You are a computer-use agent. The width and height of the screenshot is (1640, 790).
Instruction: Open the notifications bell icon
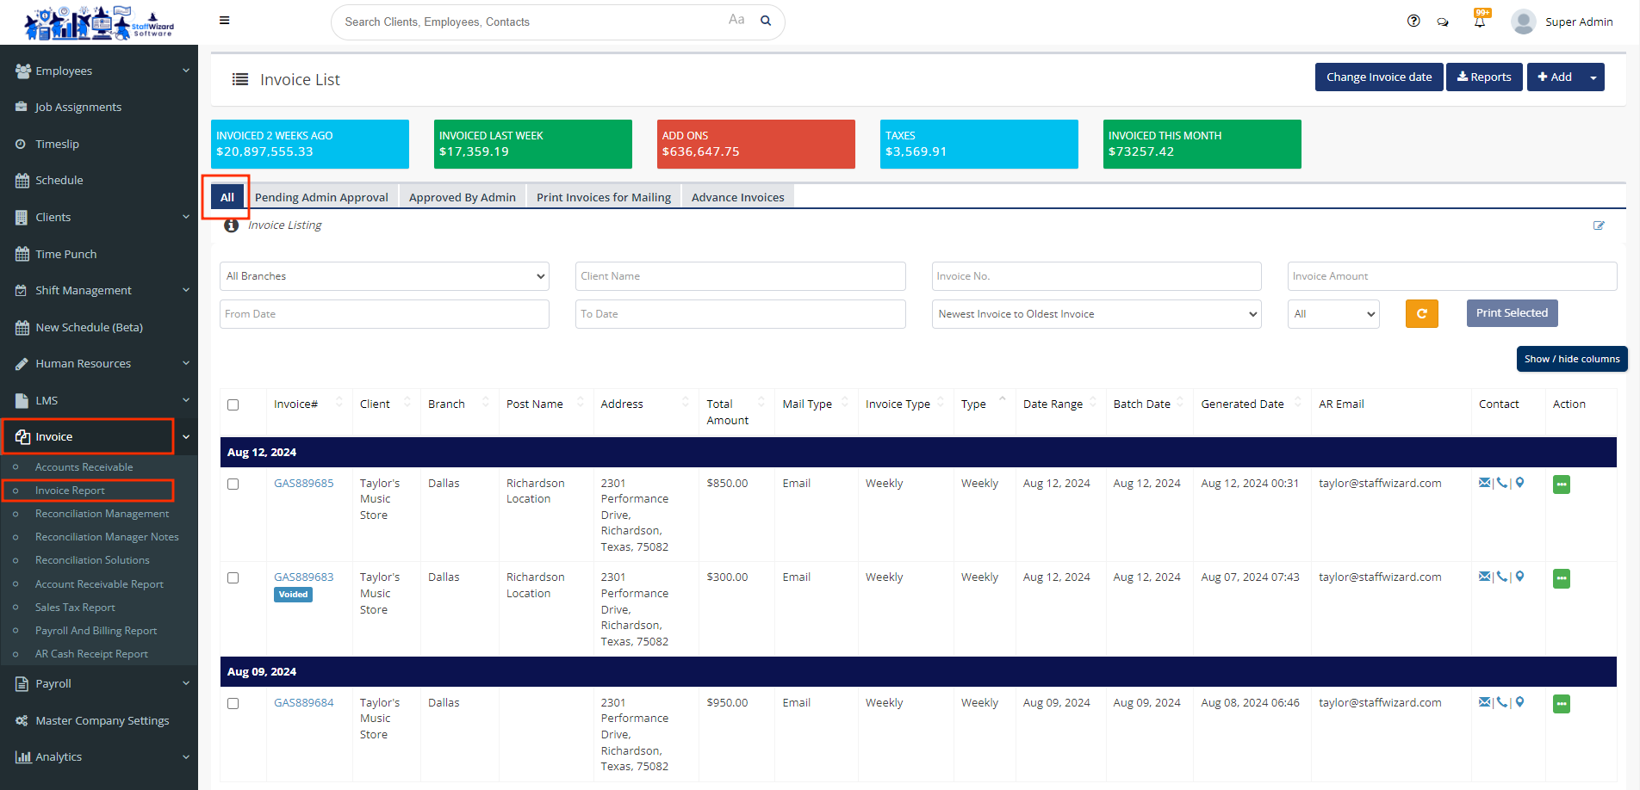[x=1480, y=22]
